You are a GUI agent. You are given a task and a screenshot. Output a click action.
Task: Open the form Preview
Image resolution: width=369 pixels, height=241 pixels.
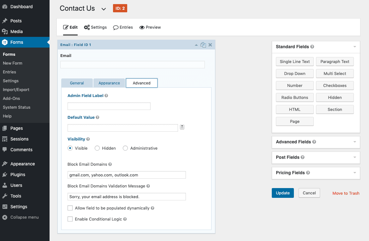[150, 27]
